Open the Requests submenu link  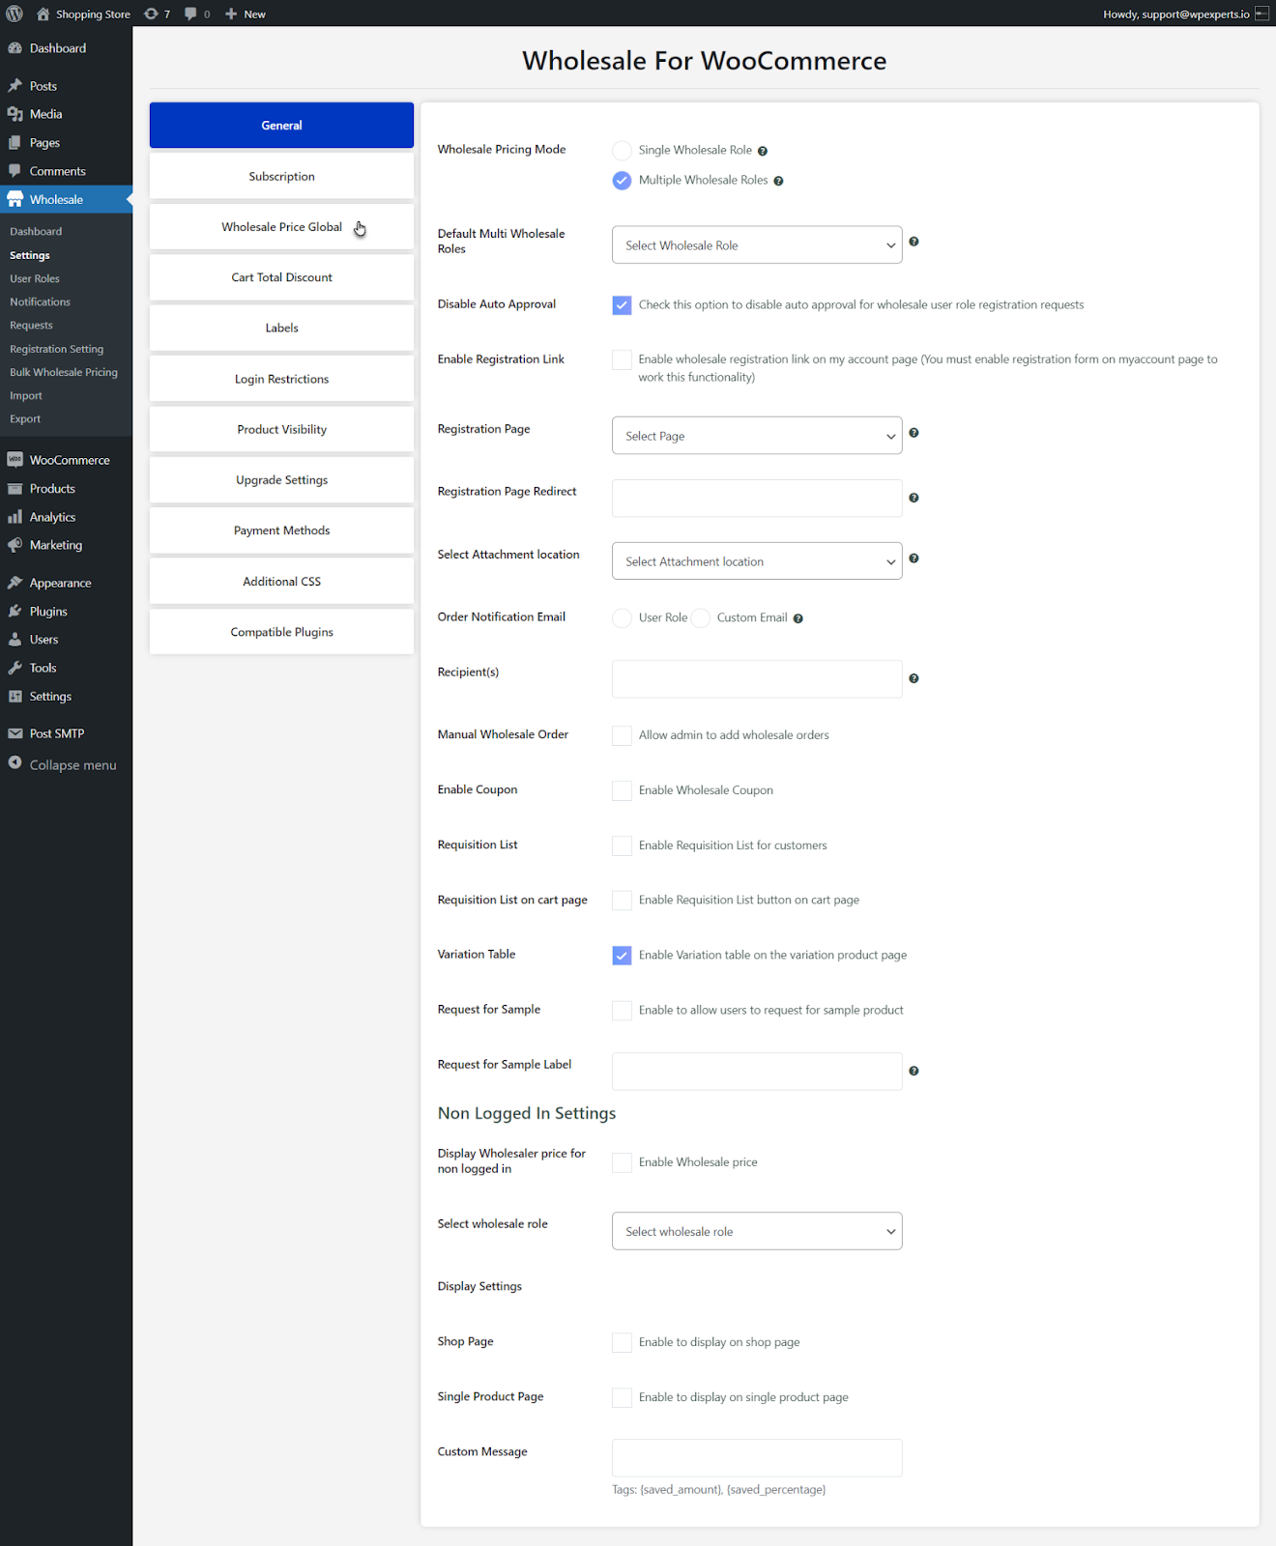[x=32, y=326]
